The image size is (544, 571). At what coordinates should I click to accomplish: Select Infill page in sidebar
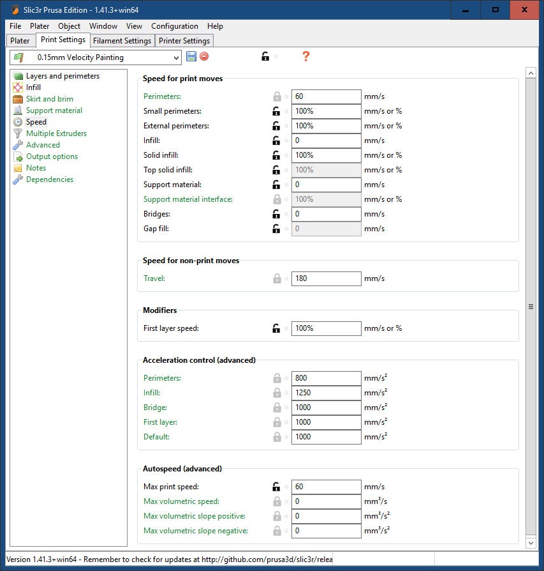[33, 88]
